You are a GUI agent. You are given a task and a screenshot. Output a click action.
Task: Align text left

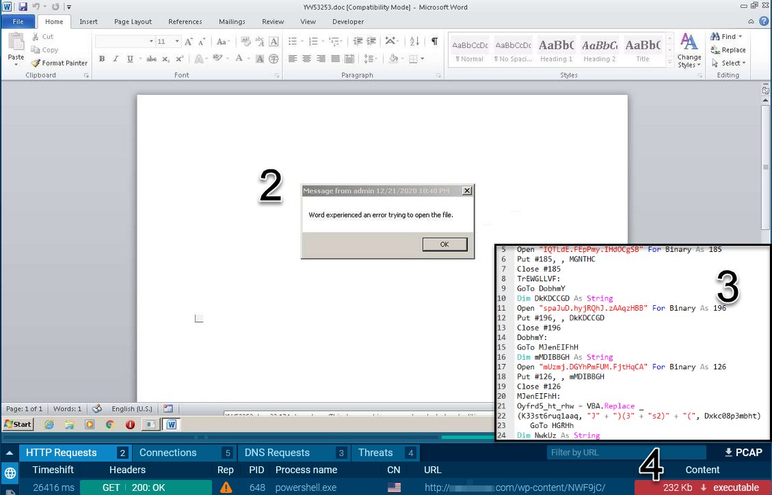[x=293, y=59]
